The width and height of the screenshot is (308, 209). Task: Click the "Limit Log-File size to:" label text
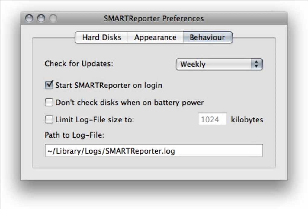click(x=95, y=120)
